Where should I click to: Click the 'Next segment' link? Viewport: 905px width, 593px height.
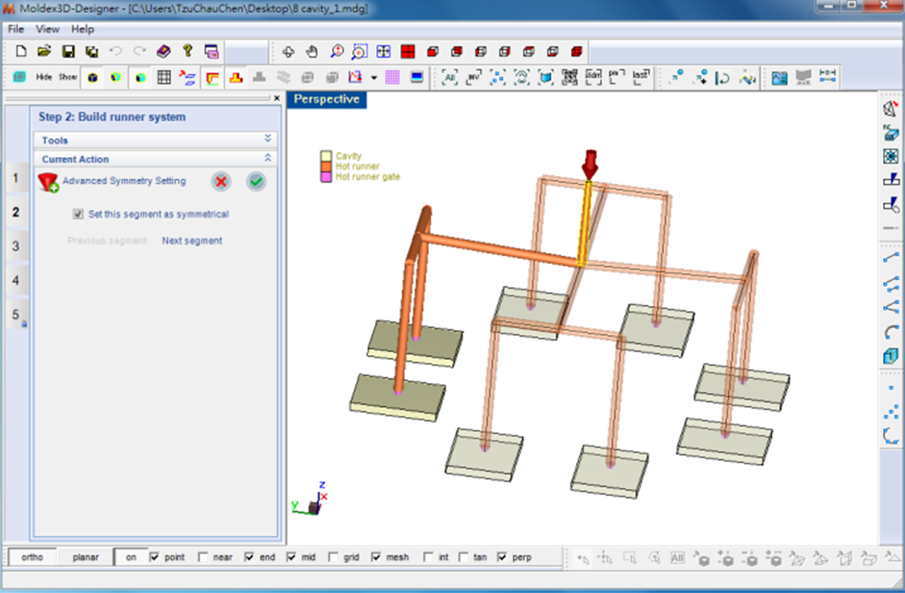(191, 241)
